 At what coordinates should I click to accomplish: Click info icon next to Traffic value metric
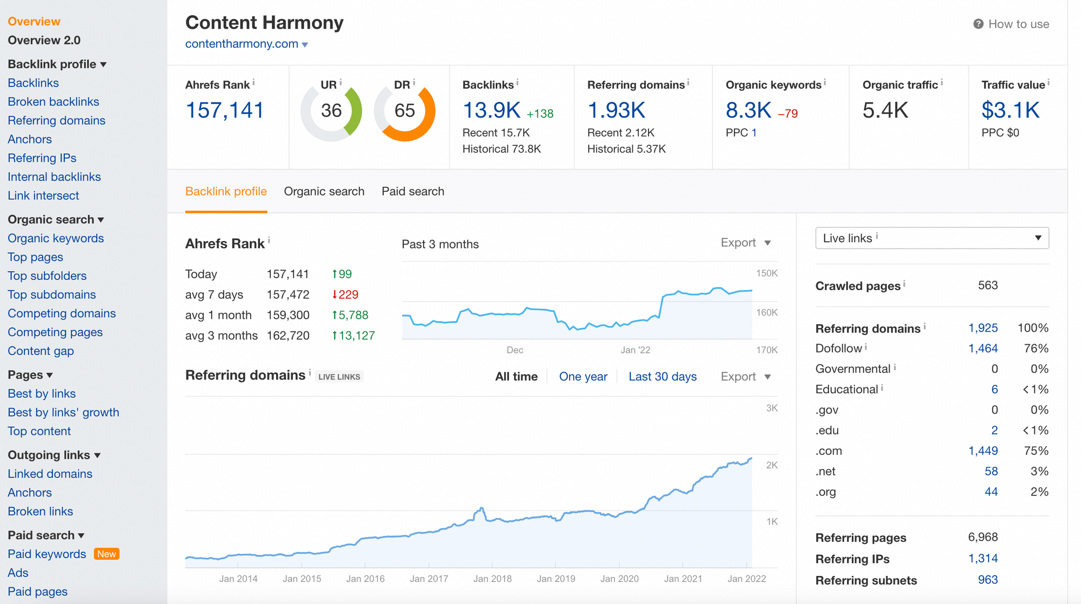[x=1049, y=83]
